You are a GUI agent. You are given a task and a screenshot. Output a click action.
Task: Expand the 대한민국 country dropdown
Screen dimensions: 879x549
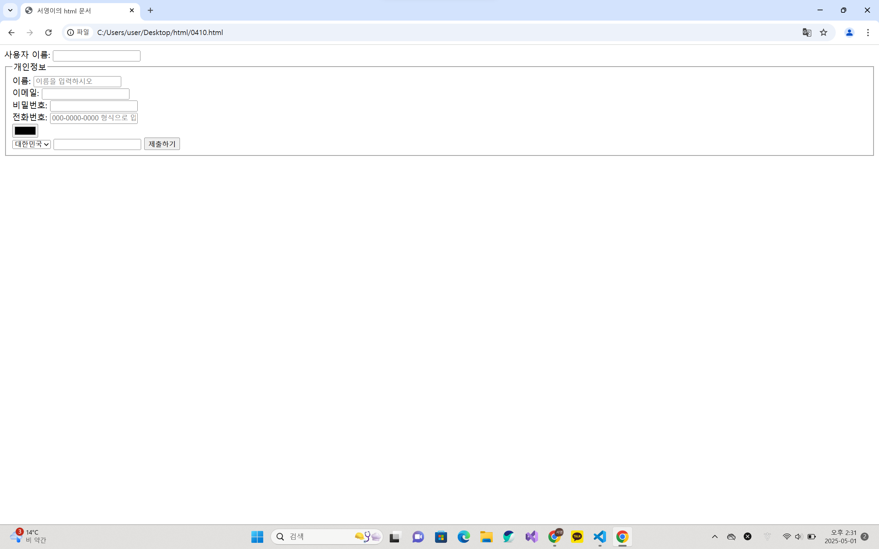pos(32,144)
